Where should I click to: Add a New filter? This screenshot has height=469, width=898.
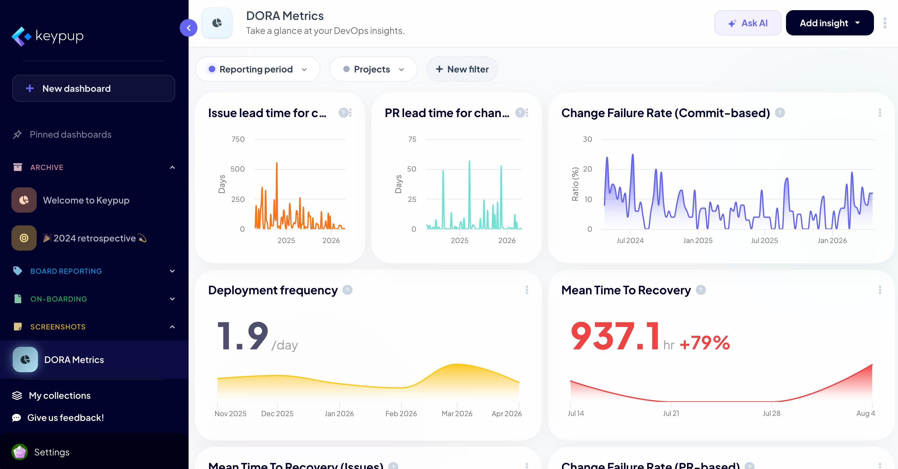[462, 69]
